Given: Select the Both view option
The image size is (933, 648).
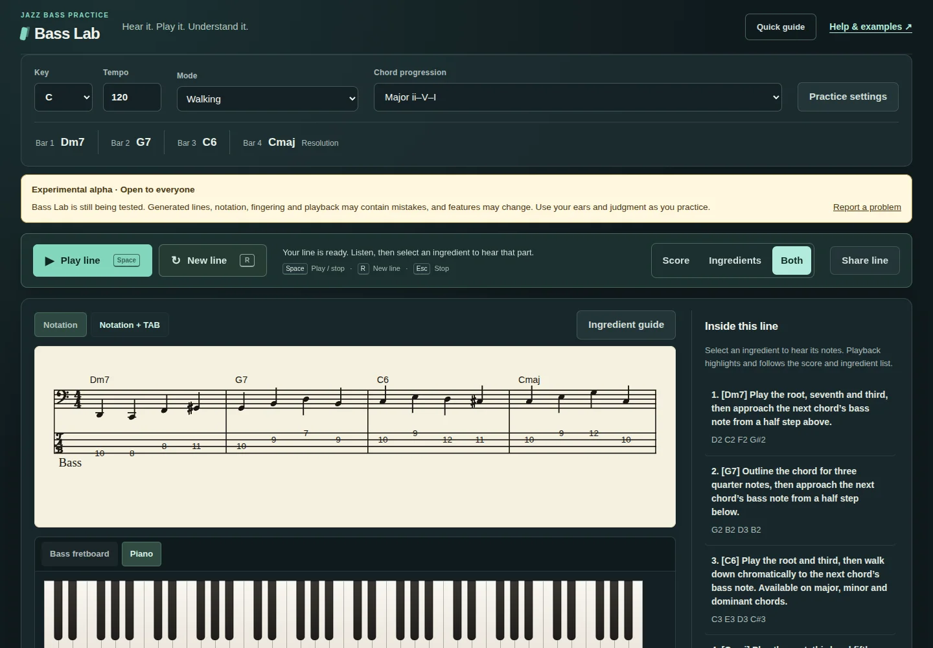Looking at the screenshot, I should [x=792, y=260].
